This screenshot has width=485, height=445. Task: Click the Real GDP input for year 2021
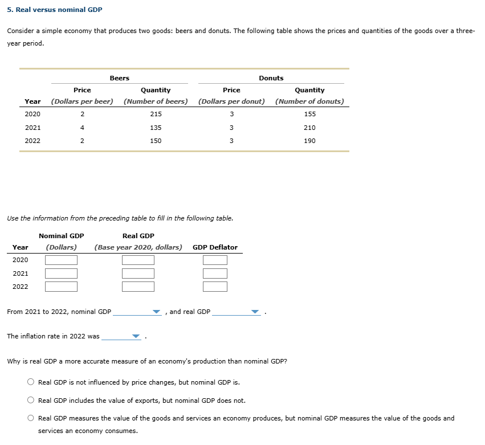coord(138,273)
